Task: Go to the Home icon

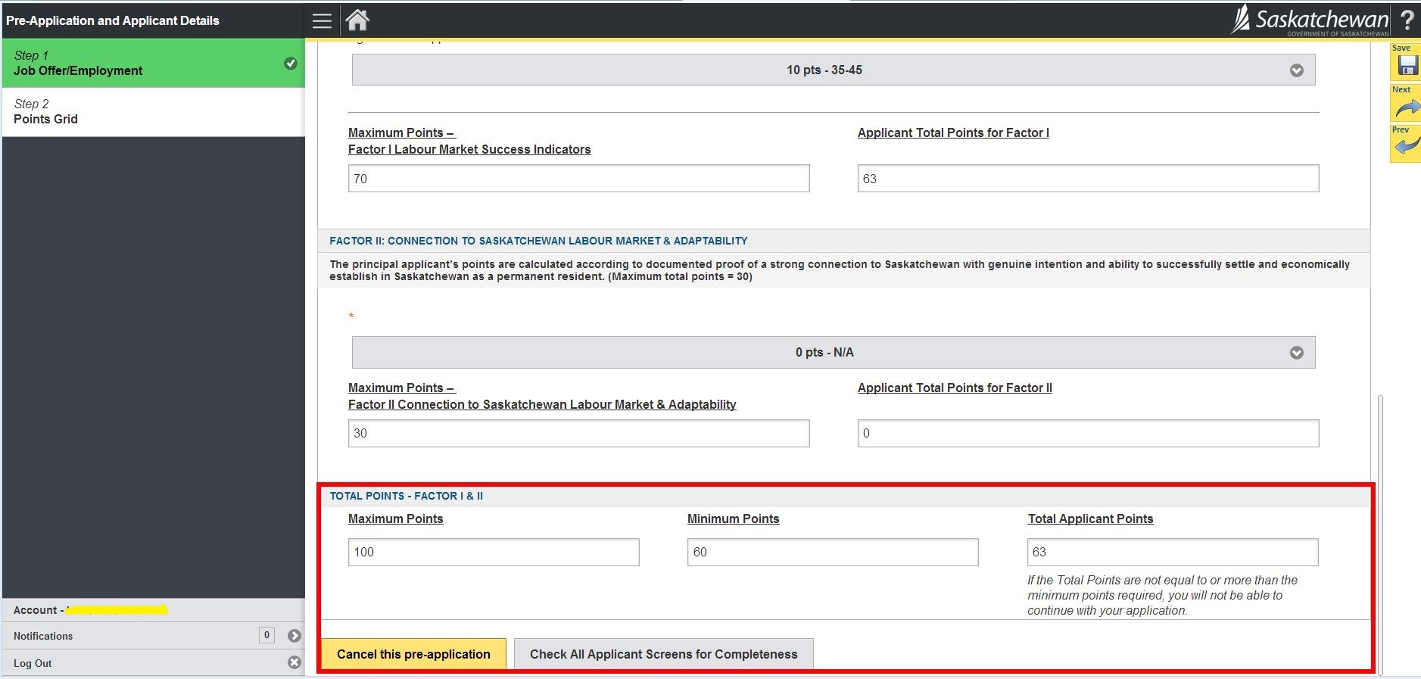Action: coord(357,20)
